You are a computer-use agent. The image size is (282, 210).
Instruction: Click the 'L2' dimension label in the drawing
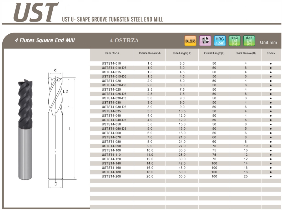point(66,92)
